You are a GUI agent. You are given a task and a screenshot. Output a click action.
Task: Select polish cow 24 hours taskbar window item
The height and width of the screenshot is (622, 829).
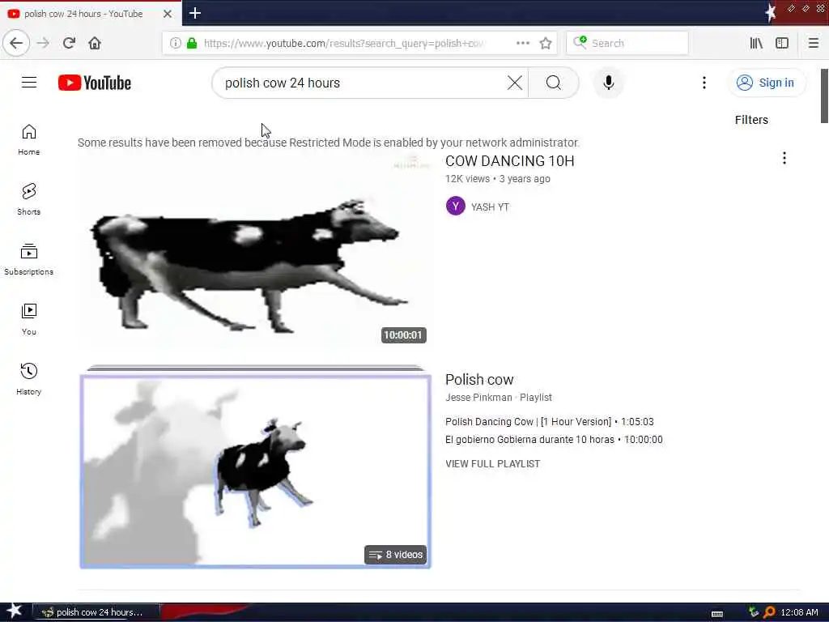(96, 612)
